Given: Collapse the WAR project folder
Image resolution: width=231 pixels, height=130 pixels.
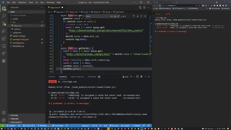Looking at the screenshot, I should point(26,12).
